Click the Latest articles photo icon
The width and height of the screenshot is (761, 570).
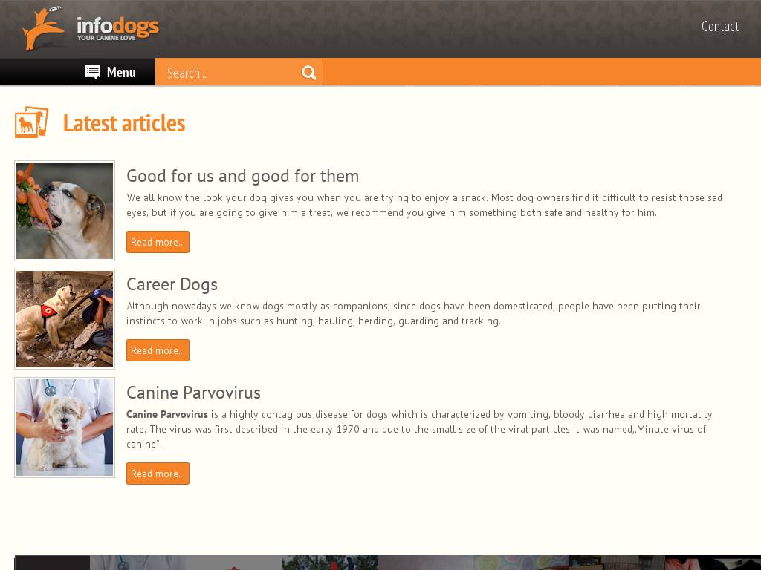point(31,122)
